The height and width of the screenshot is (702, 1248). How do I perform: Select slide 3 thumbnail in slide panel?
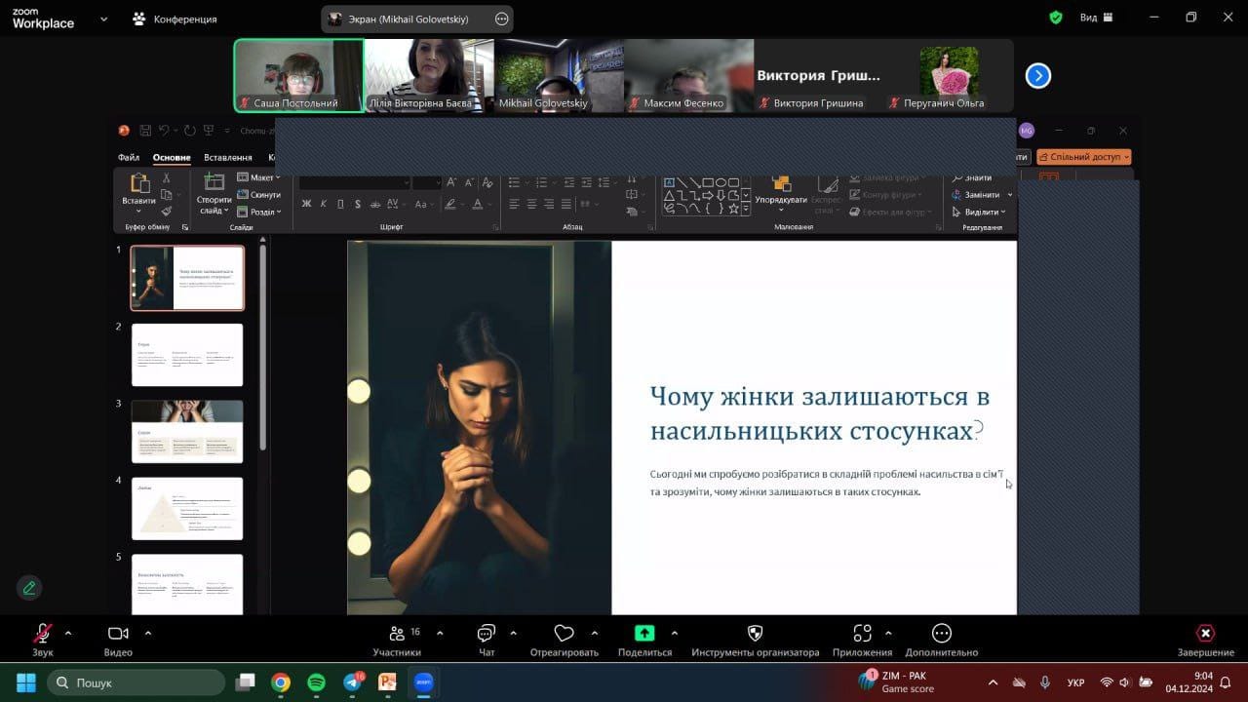tap(187, 431)
